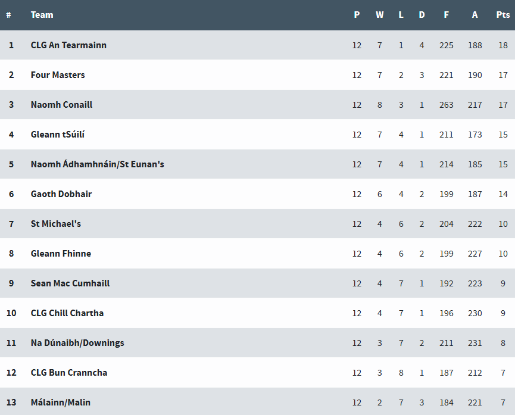Screen dimensions: 515x415
Task: Select Sean Mac Cumhaill team name
Action: (x=70, y=283)
